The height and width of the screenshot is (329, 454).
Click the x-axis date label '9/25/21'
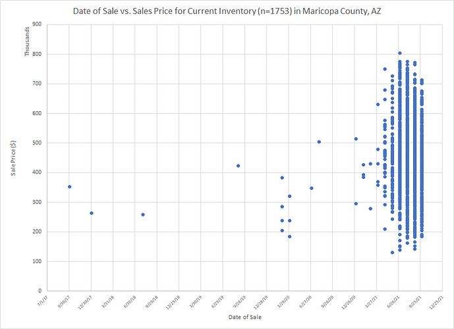[x=415, y=301]
